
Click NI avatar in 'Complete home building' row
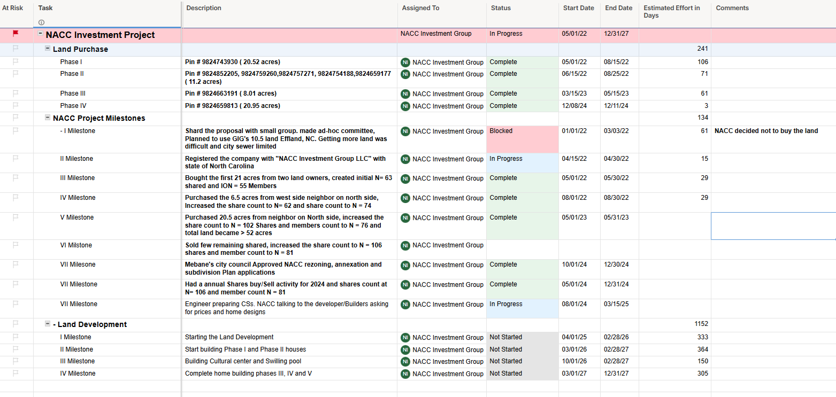pos(405,374)
